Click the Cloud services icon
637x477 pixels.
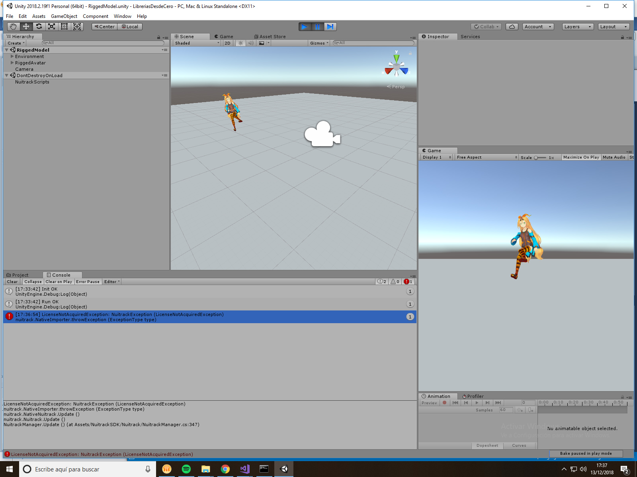(x=512, y=27)
